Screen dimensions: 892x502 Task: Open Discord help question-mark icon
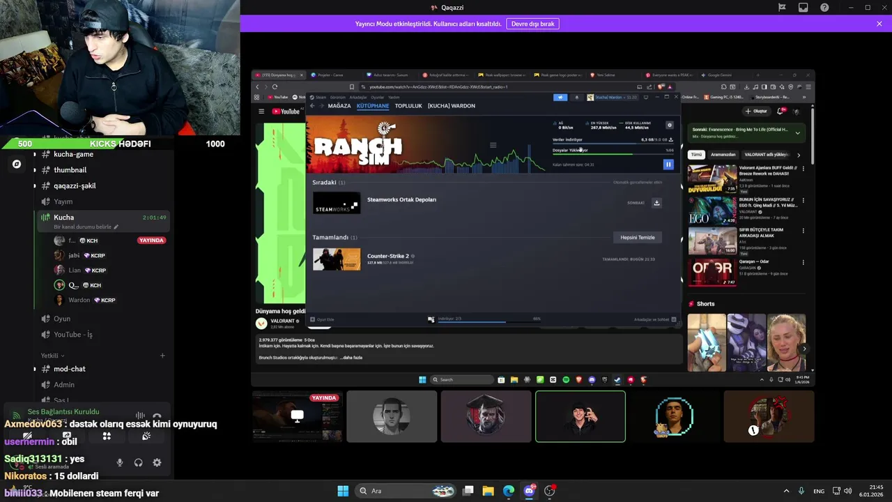pyautogui.click(x=824, y=8)
